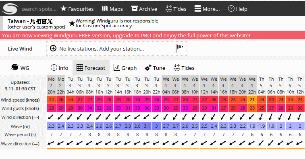
Task: Open the Help question mark
Action: 231,8
